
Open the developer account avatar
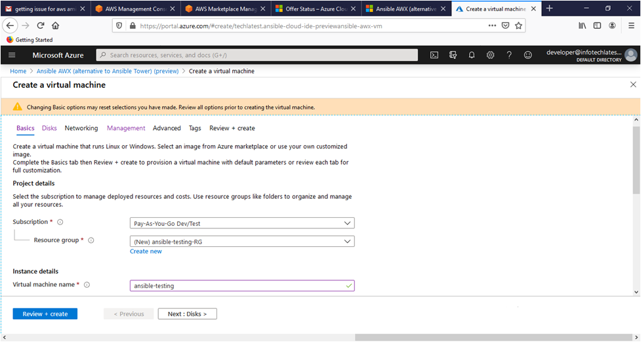coord(631,55)
